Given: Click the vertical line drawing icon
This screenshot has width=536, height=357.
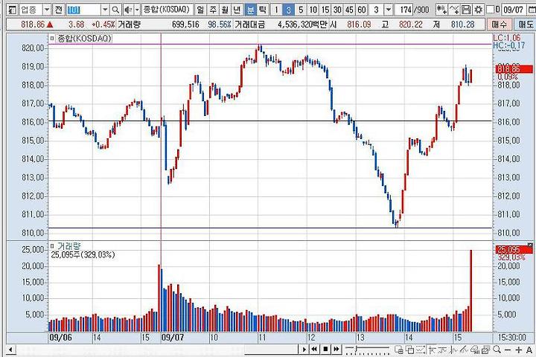Looking at the screenshot, I should 453,350.
